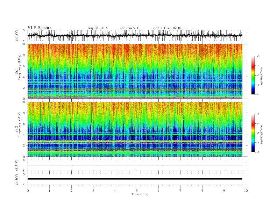Click the "-3" tick on ch.1 color bar
This screenshot has height=214, width=277.
click(258, 56)
